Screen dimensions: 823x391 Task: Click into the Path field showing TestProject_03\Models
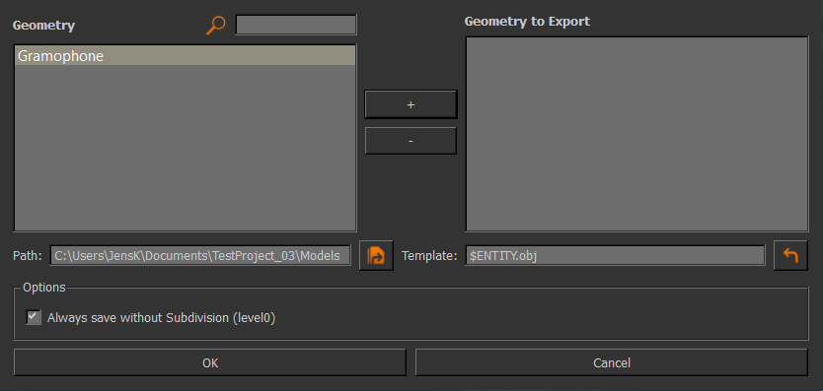[x=200, y=255]
